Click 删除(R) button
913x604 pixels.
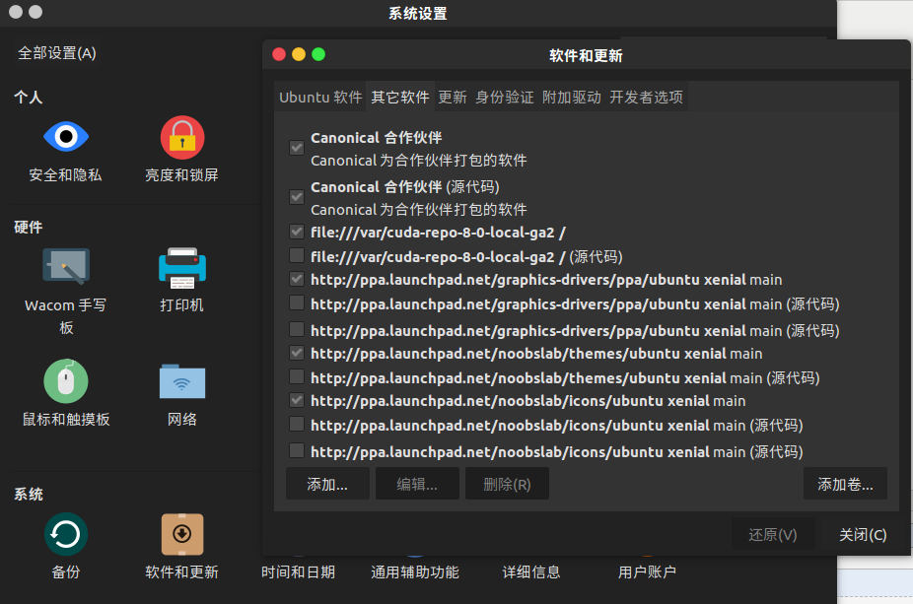(507, 484)
